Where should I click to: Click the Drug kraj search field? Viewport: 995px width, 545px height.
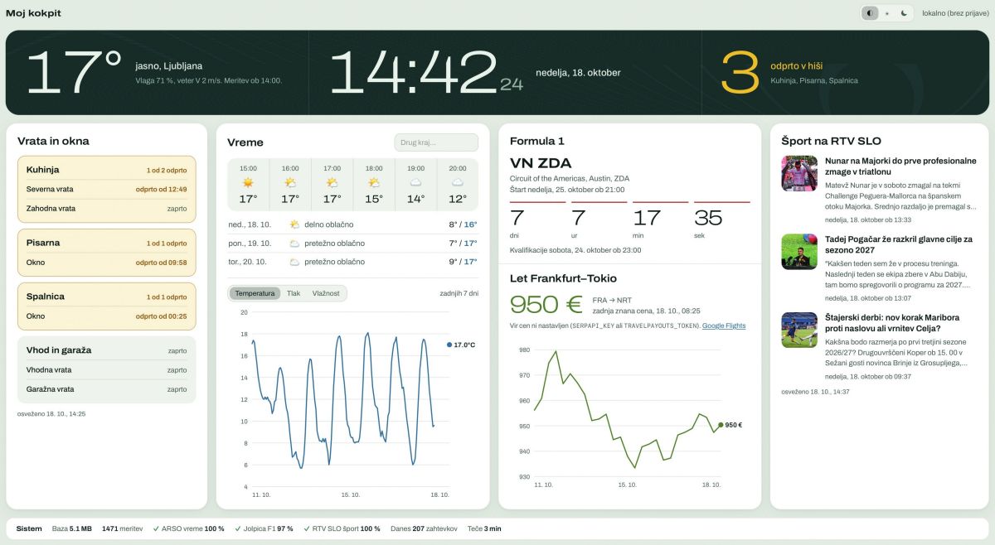[x=436, y=142]
